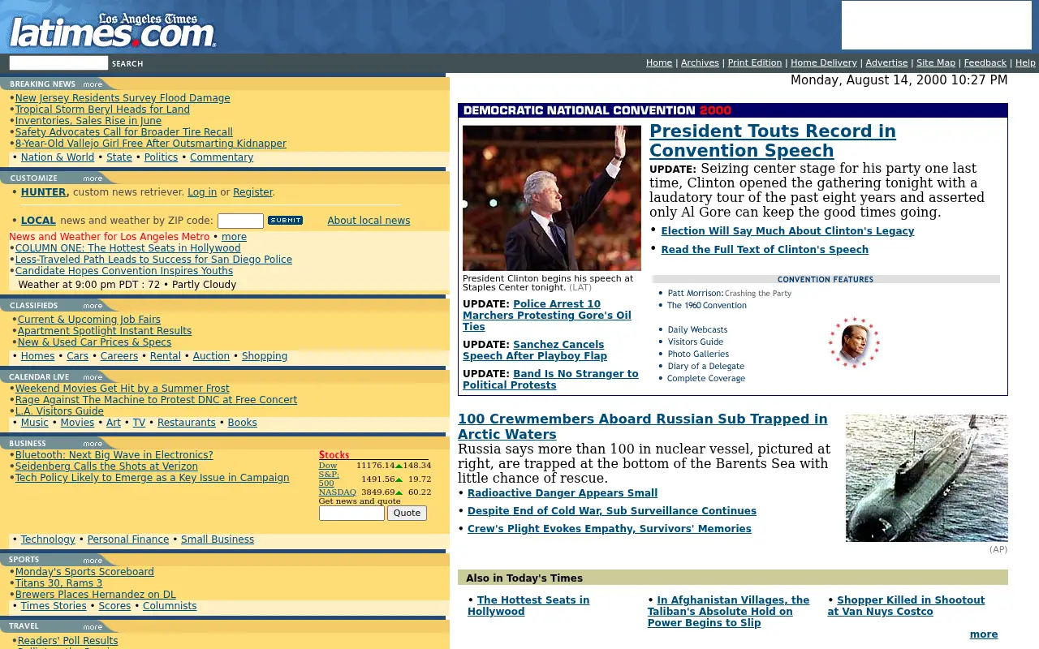Open Help in top navigation
Image resolution: width=1039 pixels, height=649 pixels.
click(1025, 62)
